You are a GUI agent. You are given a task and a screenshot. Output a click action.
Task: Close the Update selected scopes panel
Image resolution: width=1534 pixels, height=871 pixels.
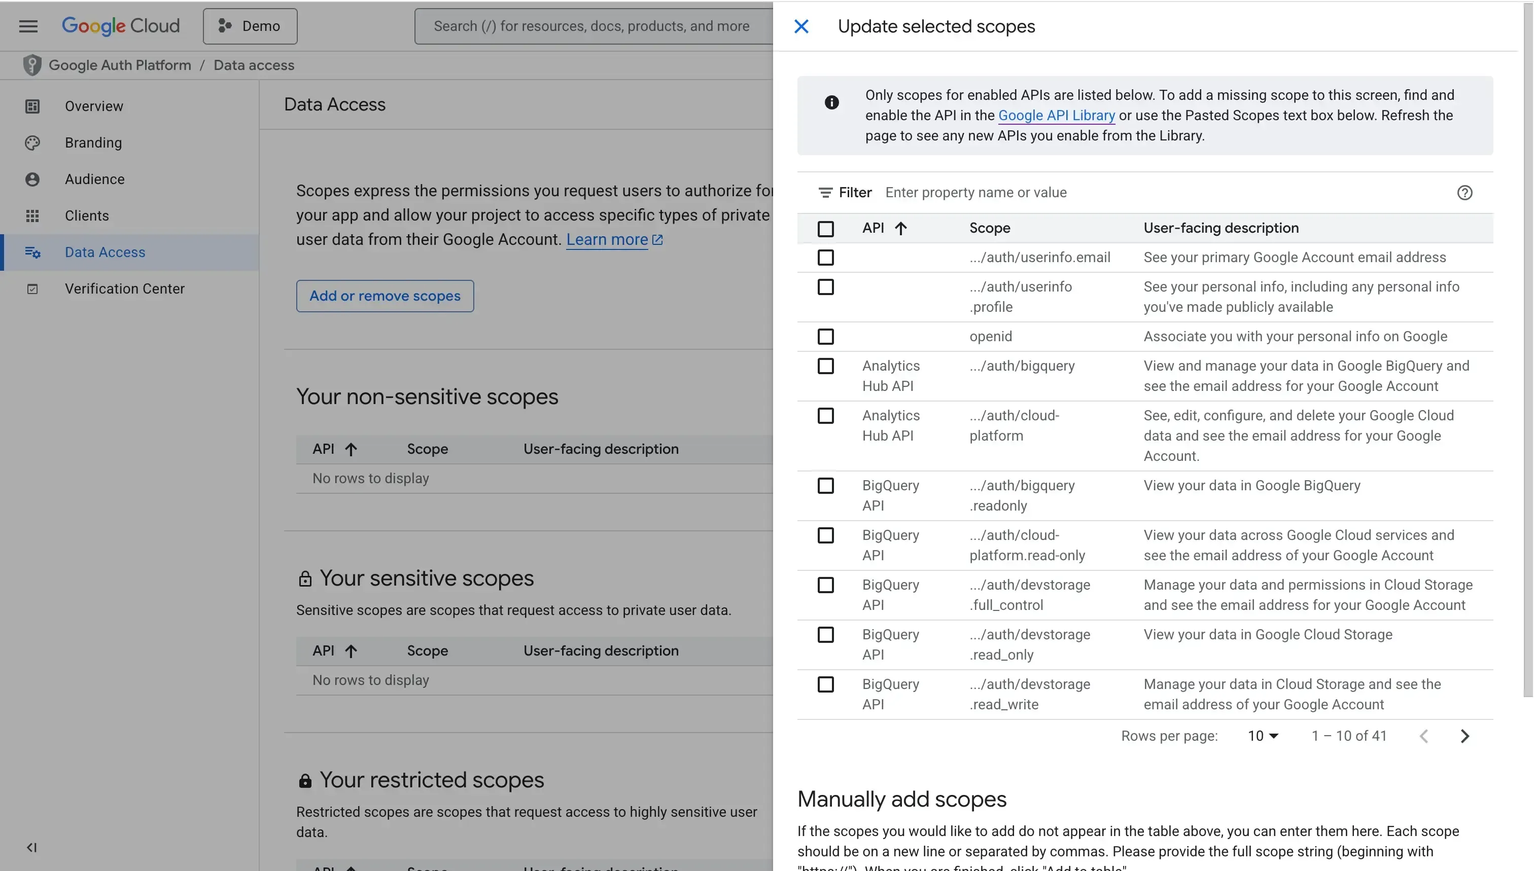801,26
